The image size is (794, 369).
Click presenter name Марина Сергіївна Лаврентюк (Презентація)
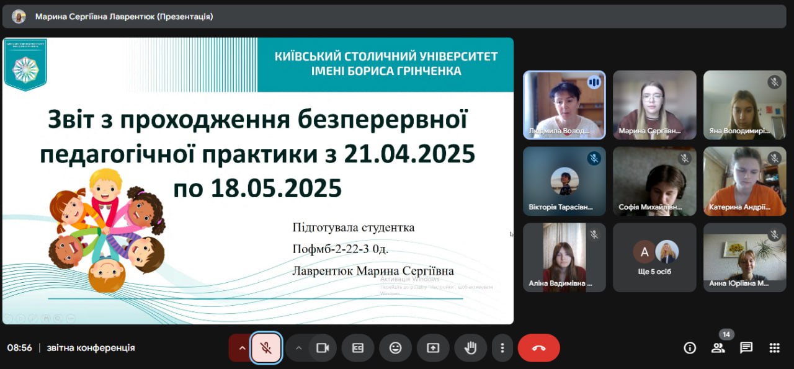coord(124,17)
